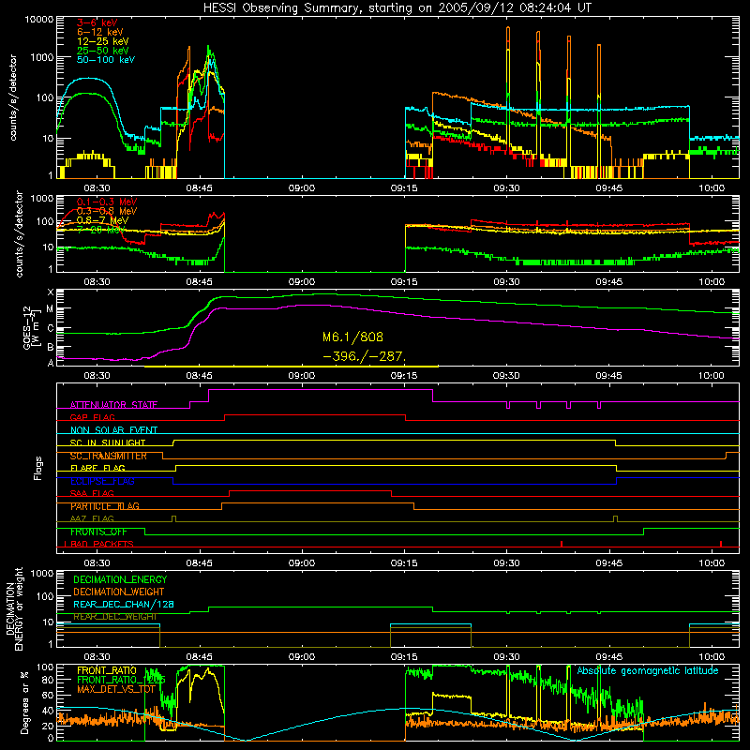750x750 pixels.
Task: Click the GOES-12 vertical axis label
Action: [x=30, y=328]
